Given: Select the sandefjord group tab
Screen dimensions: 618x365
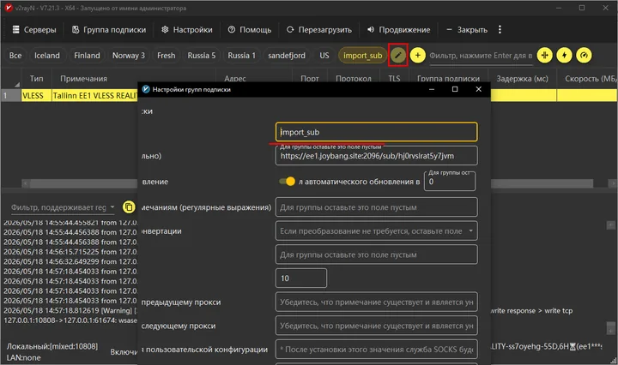Looking at the screenshot, I should point(287,56).
